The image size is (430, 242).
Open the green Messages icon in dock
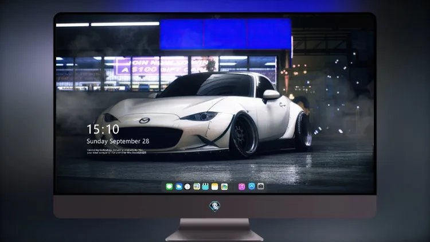pos(169,186)
